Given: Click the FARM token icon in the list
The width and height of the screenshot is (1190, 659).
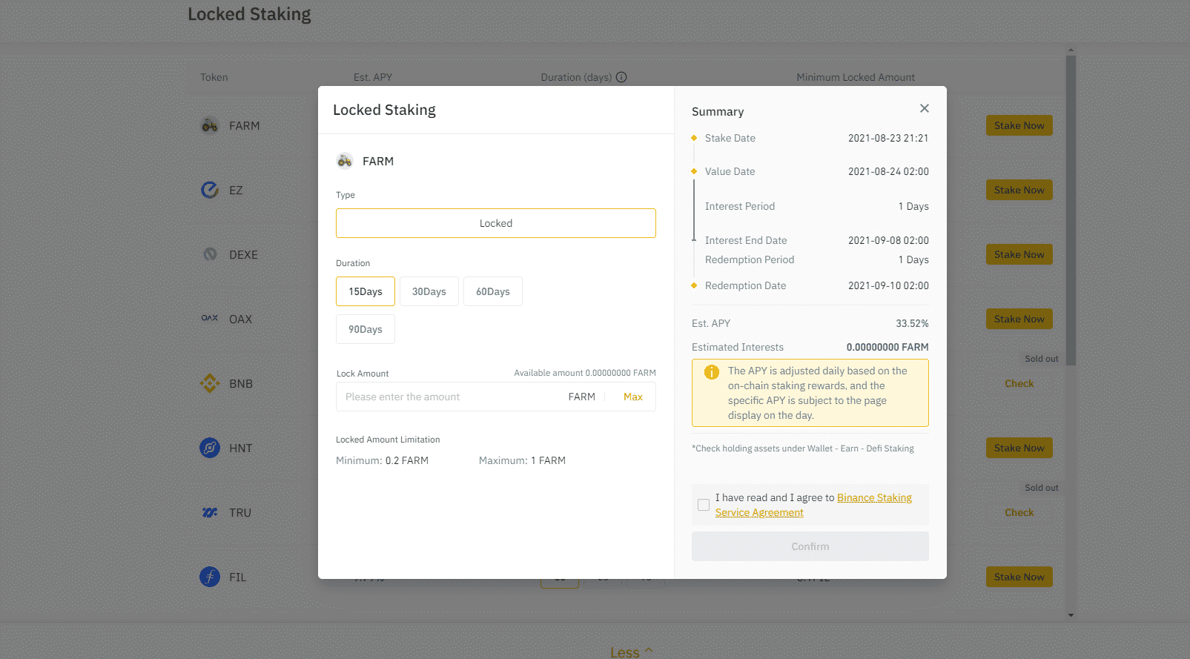Looking at the screenshot, I should [x=210, y=126].
